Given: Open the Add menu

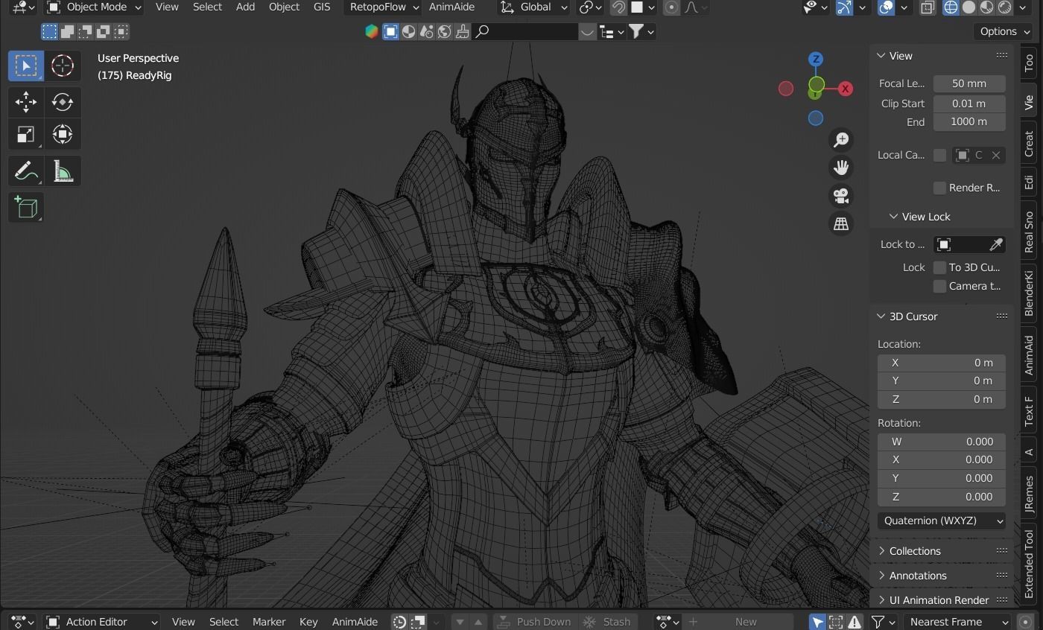Looking at the screenshot, I should point(245,7).
